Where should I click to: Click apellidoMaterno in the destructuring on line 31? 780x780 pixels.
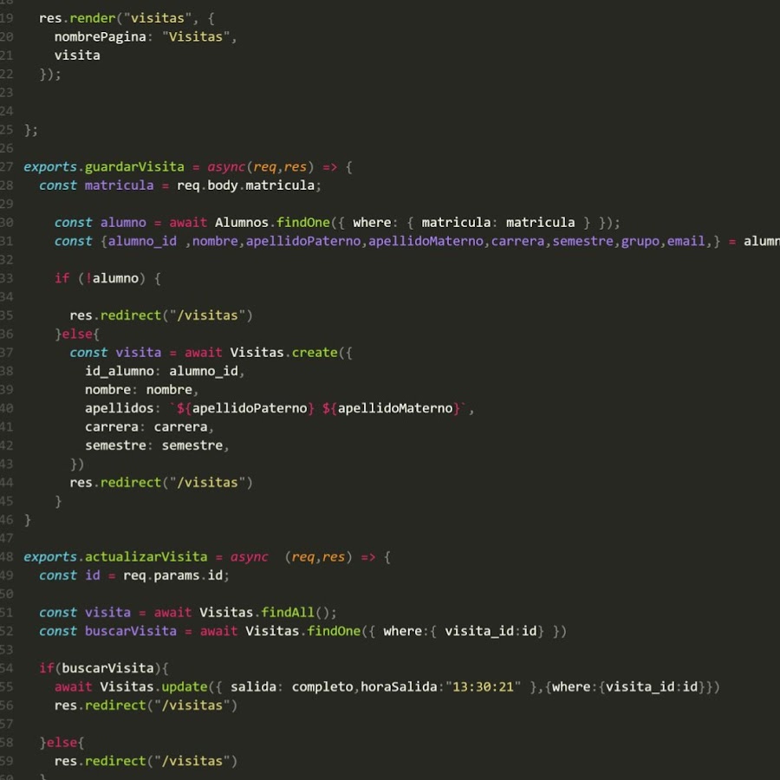pyautogui.click(x=426, y=241)
